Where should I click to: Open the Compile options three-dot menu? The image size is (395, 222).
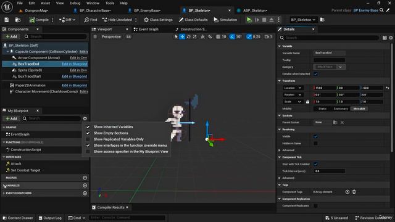point(52,20)
